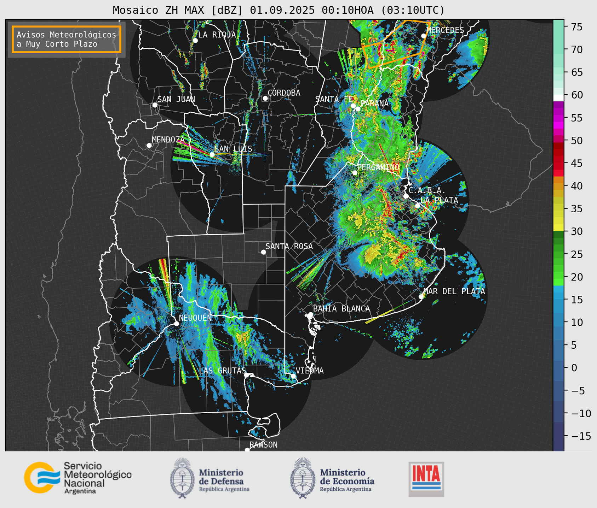Click the NEUQUÉN city marker
The height and width of the screenshot is (508, 597).
(x=176, y=324)
